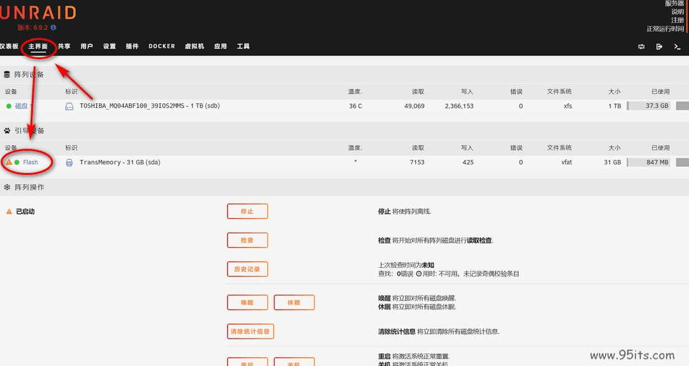This screenshot has height=366, width=689.
Task: Open the 用户 tab
Action: click(x=87, y=47)
